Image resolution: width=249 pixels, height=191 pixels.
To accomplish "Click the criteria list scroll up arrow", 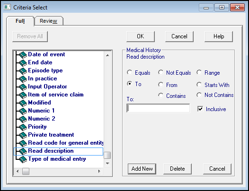I will pos(107,55).
